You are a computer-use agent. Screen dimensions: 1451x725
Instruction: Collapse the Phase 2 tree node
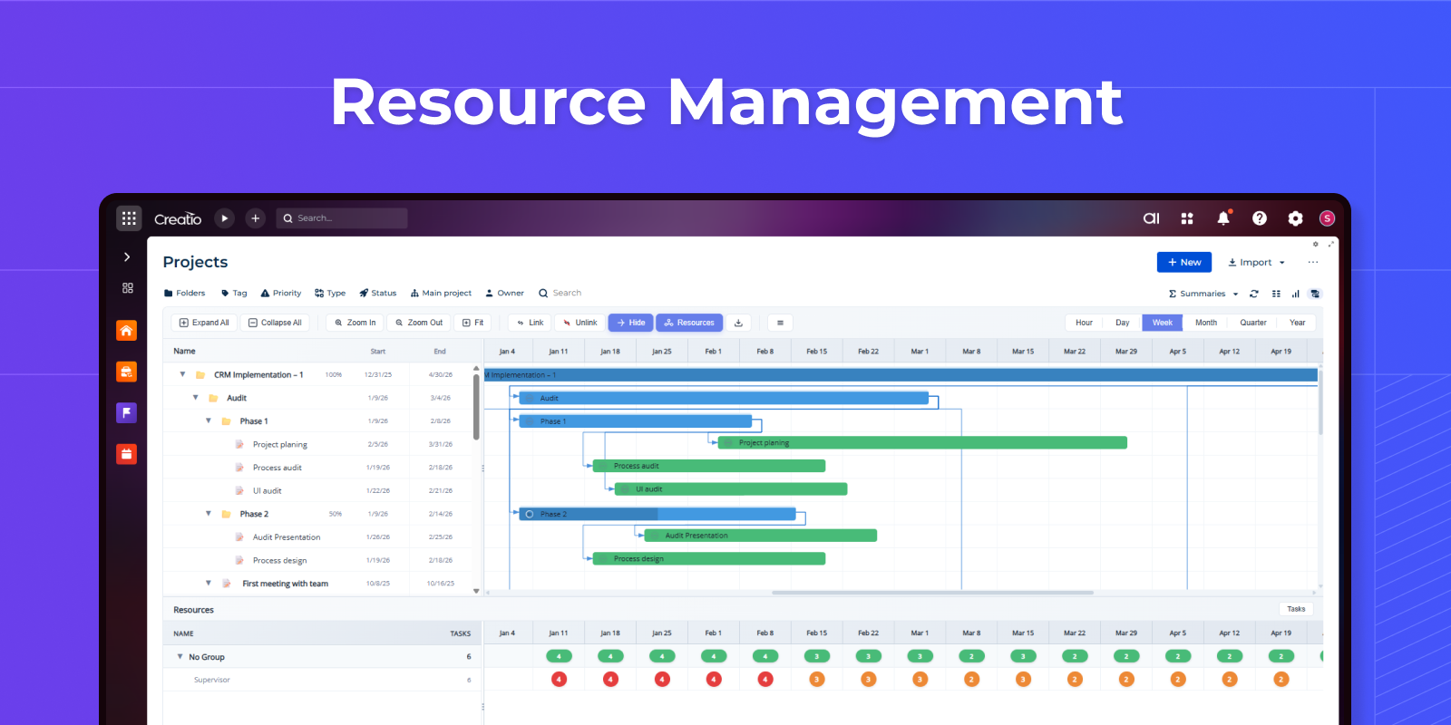[209, 514]
